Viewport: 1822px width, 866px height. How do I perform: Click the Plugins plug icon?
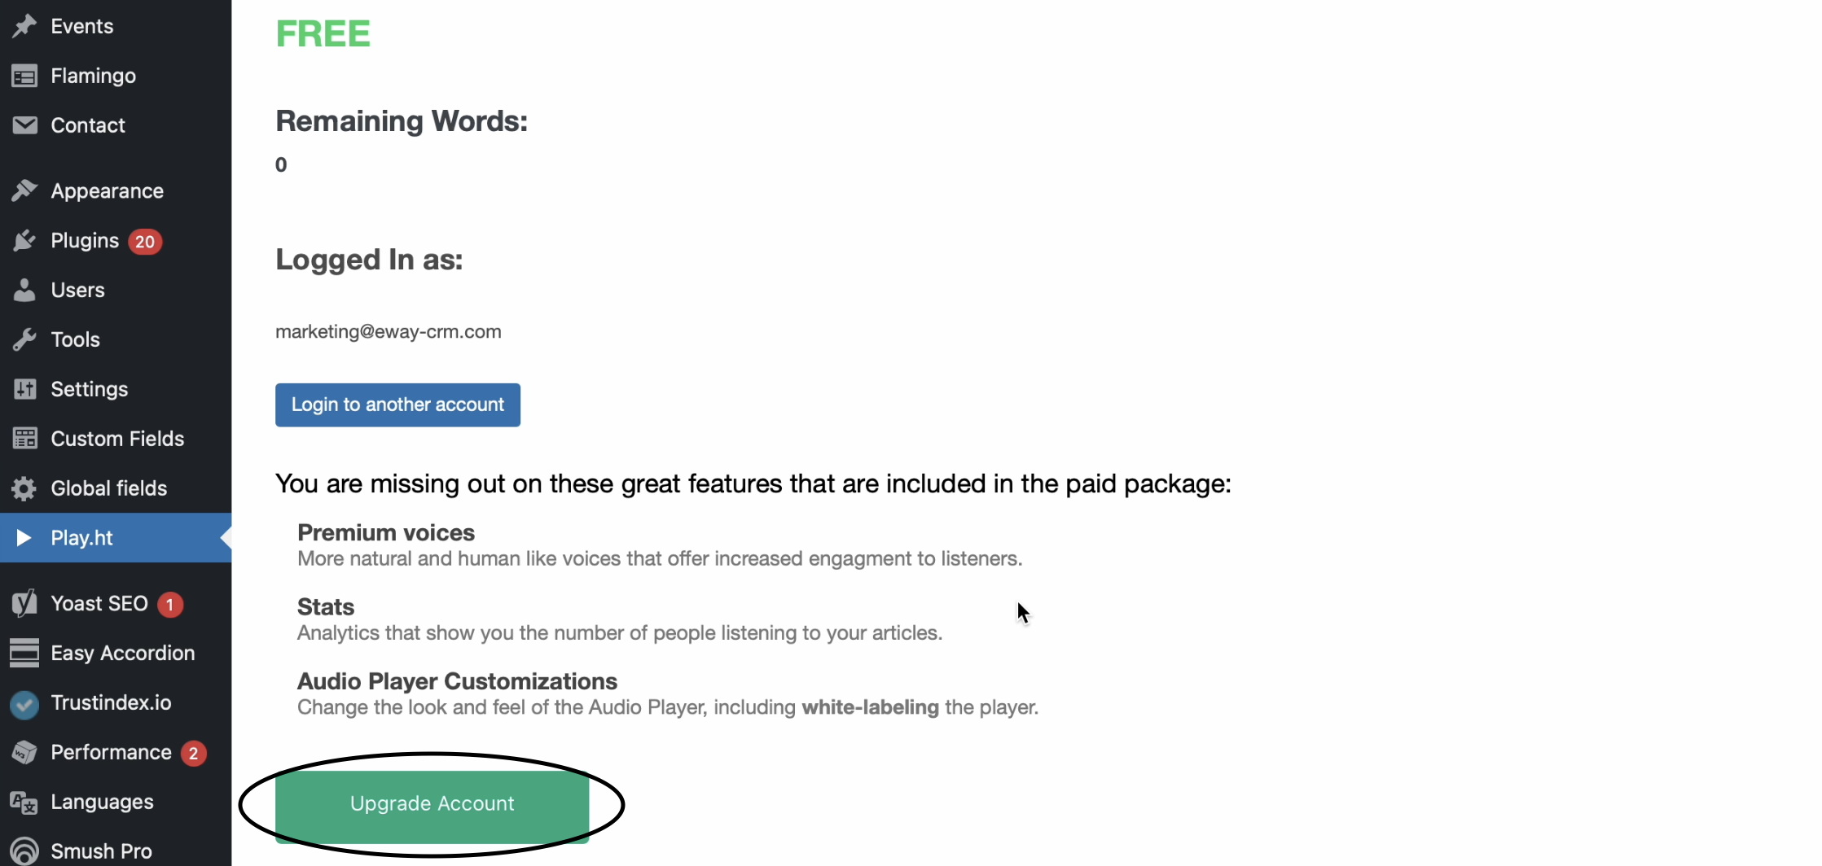[24, 241]
